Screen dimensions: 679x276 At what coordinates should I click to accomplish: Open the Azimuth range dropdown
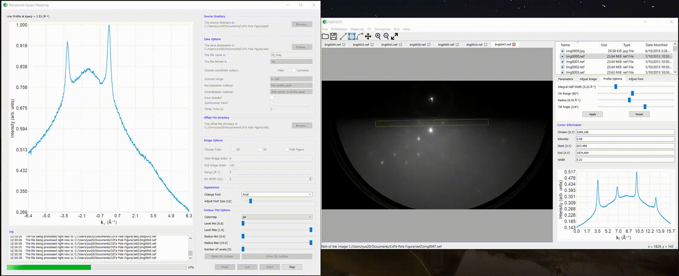[291, 79]
